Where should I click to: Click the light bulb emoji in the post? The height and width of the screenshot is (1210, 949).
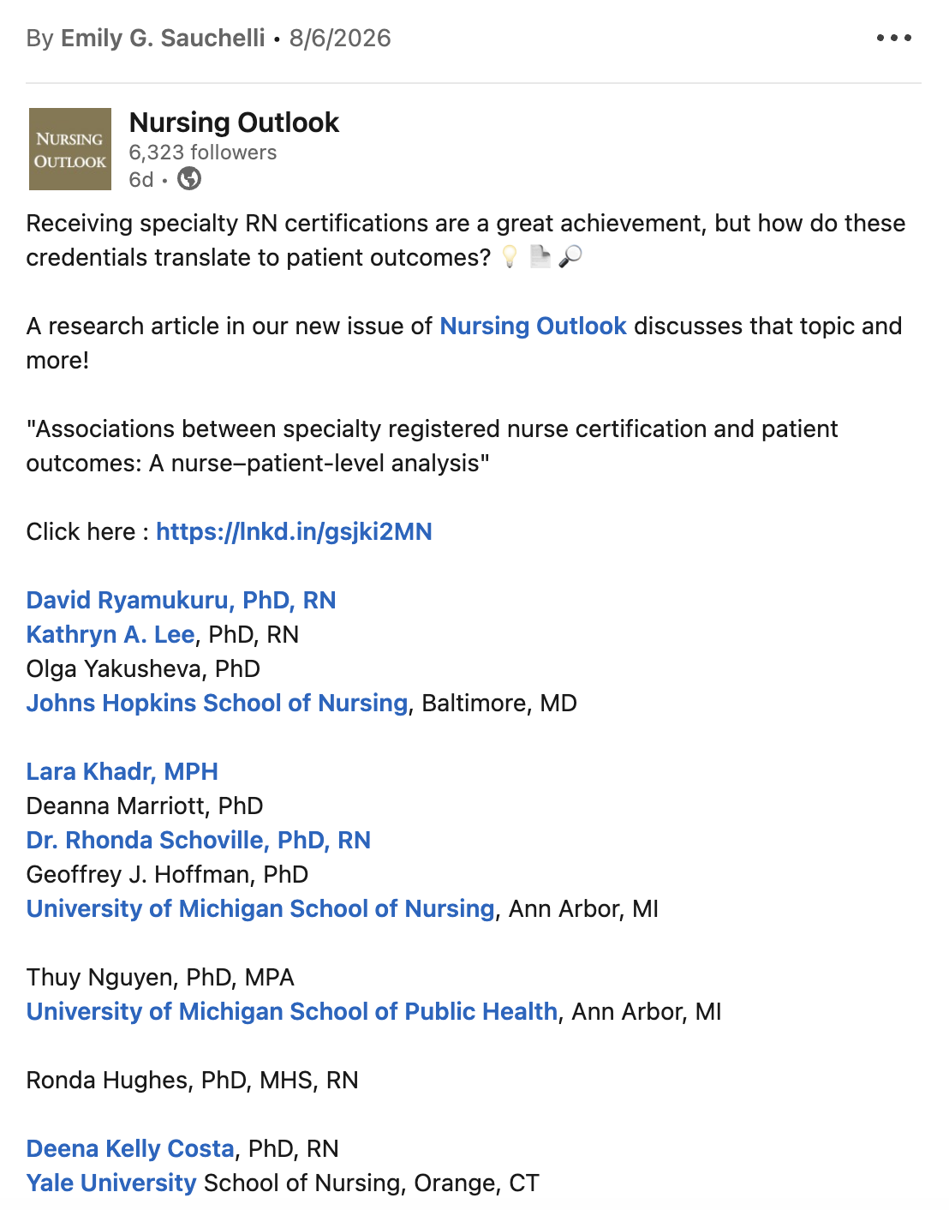coord(510,257)
